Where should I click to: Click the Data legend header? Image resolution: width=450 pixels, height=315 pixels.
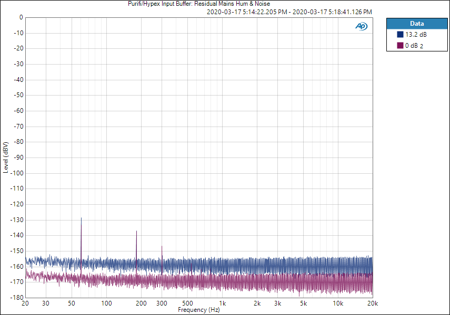417,24
